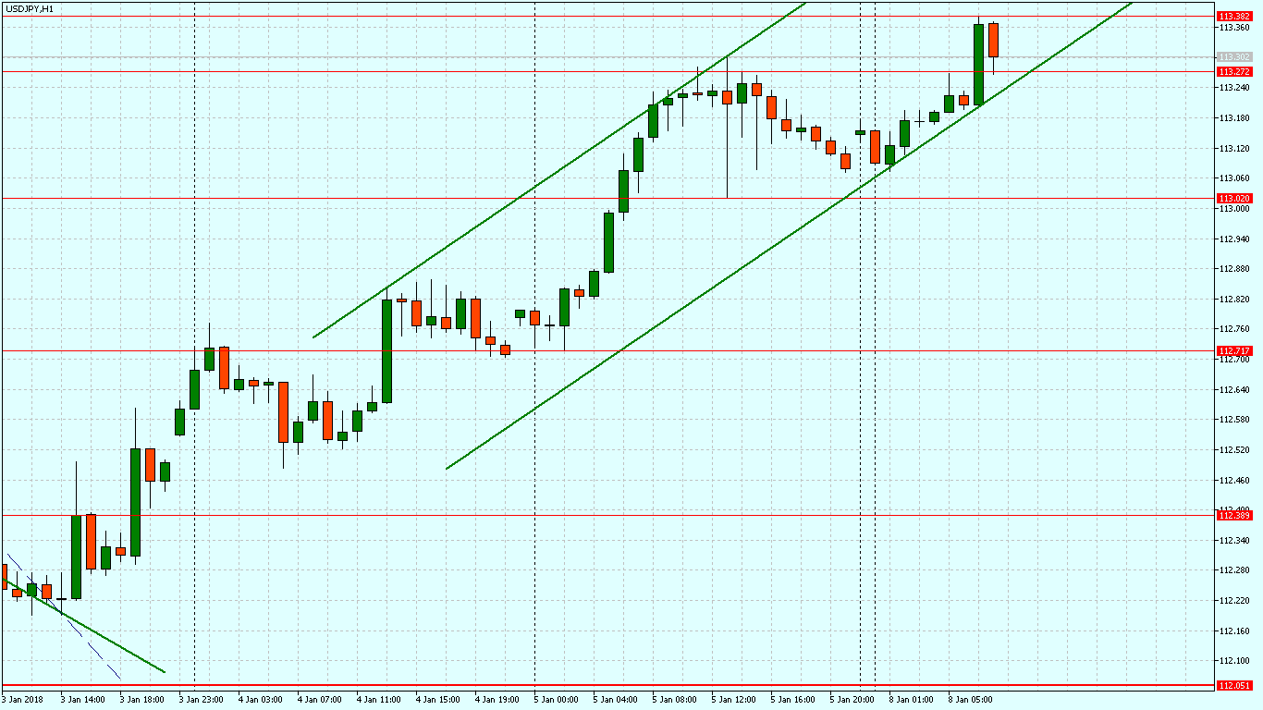Viewport: 1263px width, 710px height.
Task: Click the gray 113.302 current price tag
Action: point(1234,57)
